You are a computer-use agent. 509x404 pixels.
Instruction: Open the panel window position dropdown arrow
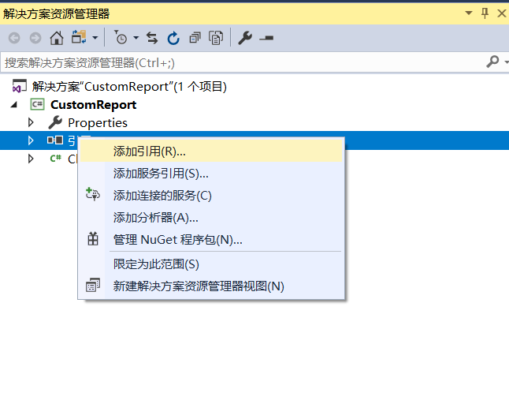(x=470, y=13)
